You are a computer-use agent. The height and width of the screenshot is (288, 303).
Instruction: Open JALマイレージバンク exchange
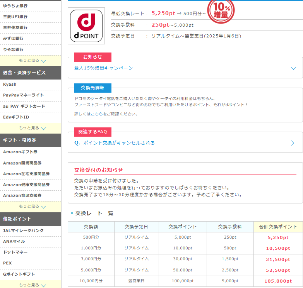click(x=23, y=231)
